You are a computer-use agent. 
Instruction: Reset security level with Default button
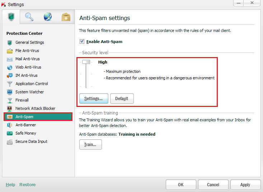click(x=122, y=98)
